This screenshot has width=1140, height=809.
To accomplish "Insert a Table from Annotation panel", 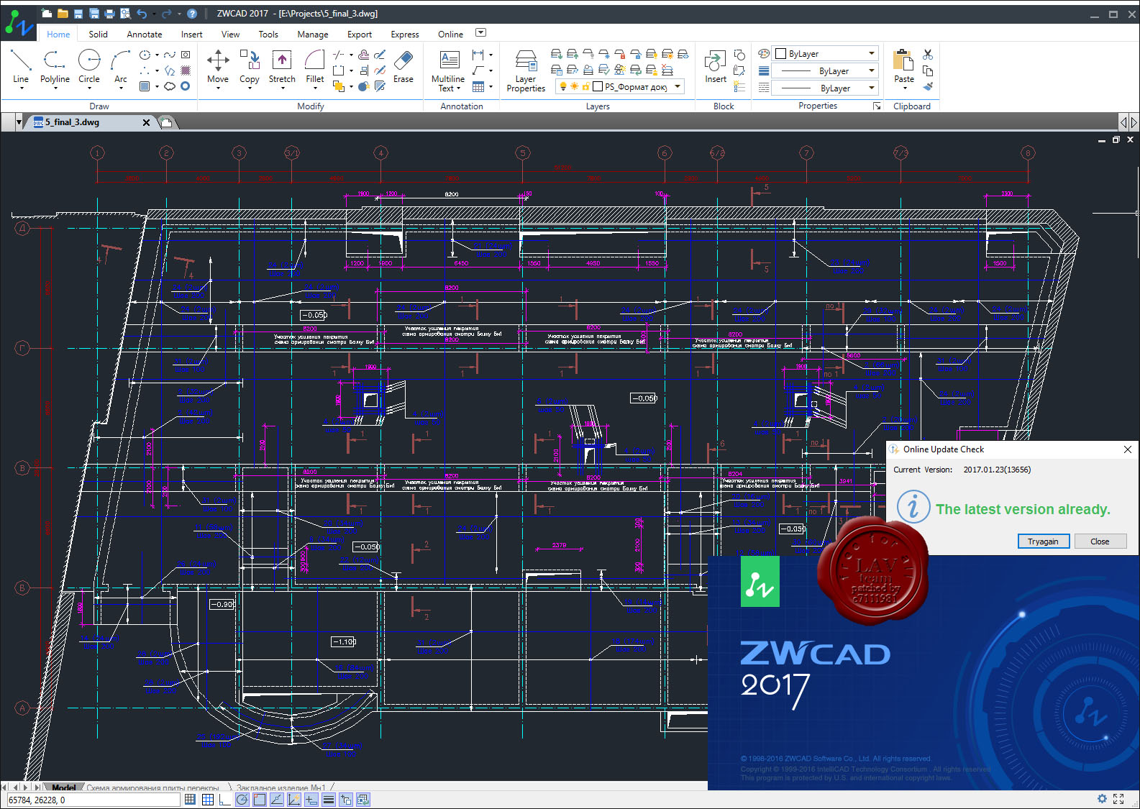I will point(478,86).
